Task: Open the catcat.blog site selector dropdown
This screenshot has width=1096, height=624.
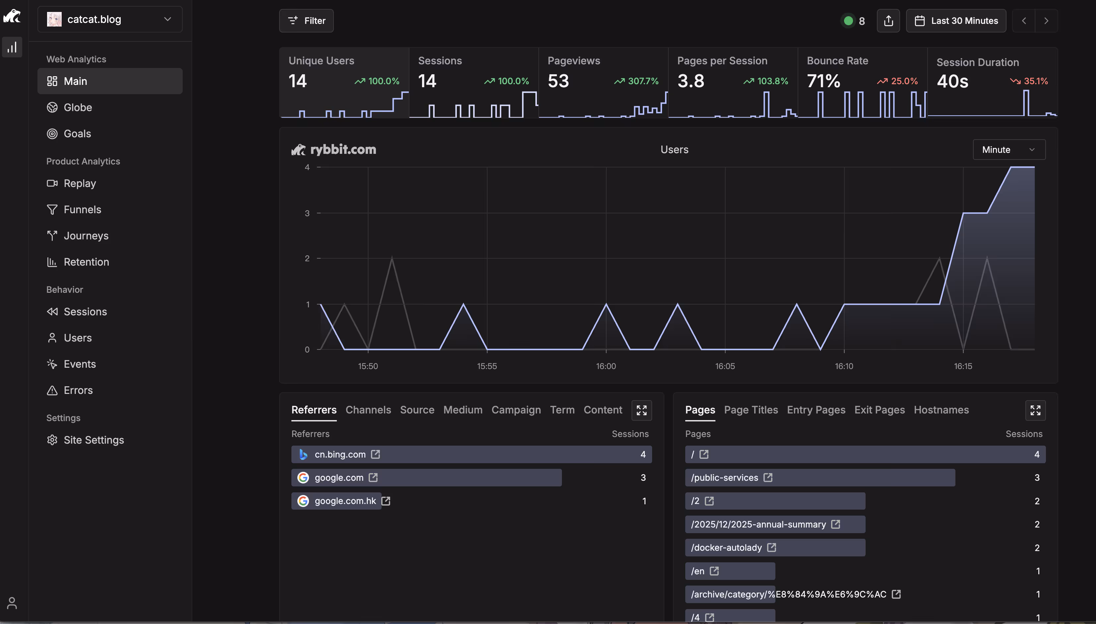Action: click(110, 19)
